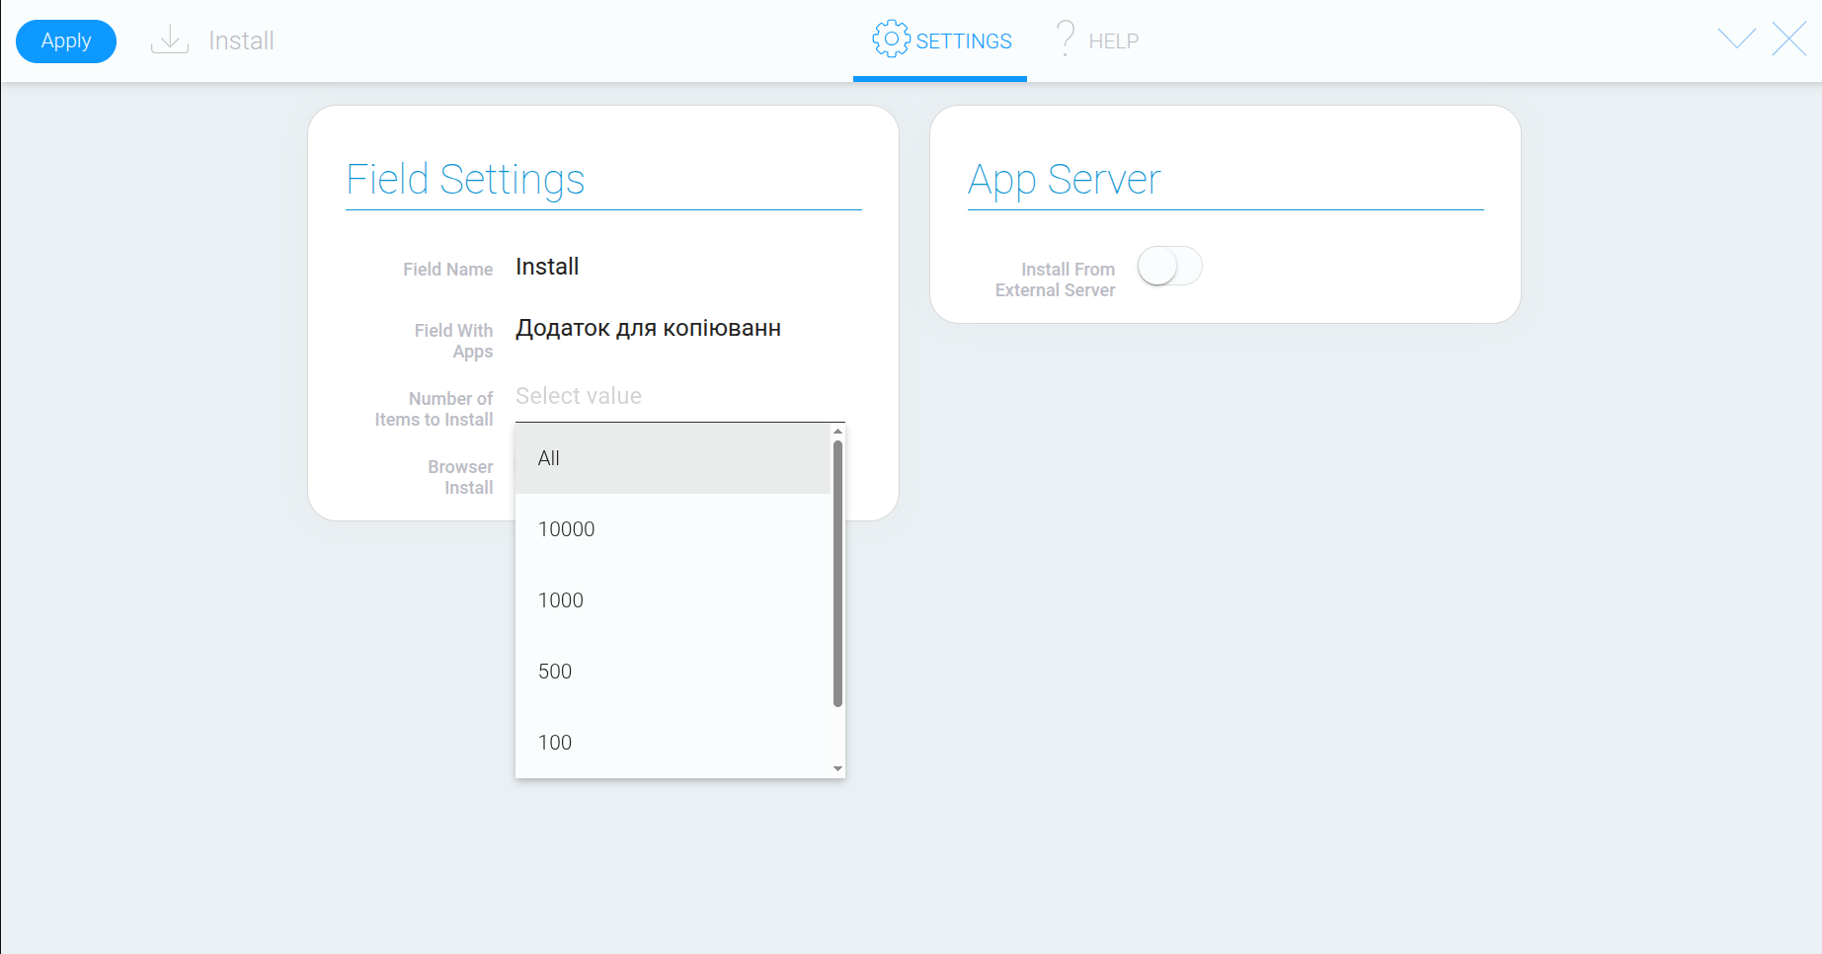
Task: Pick the 100 option in the list
Action: [x=673, y=743]
